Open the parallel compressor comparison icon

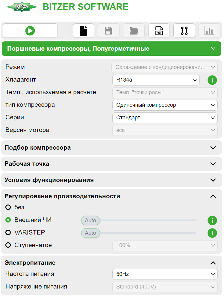coord(184,30)
